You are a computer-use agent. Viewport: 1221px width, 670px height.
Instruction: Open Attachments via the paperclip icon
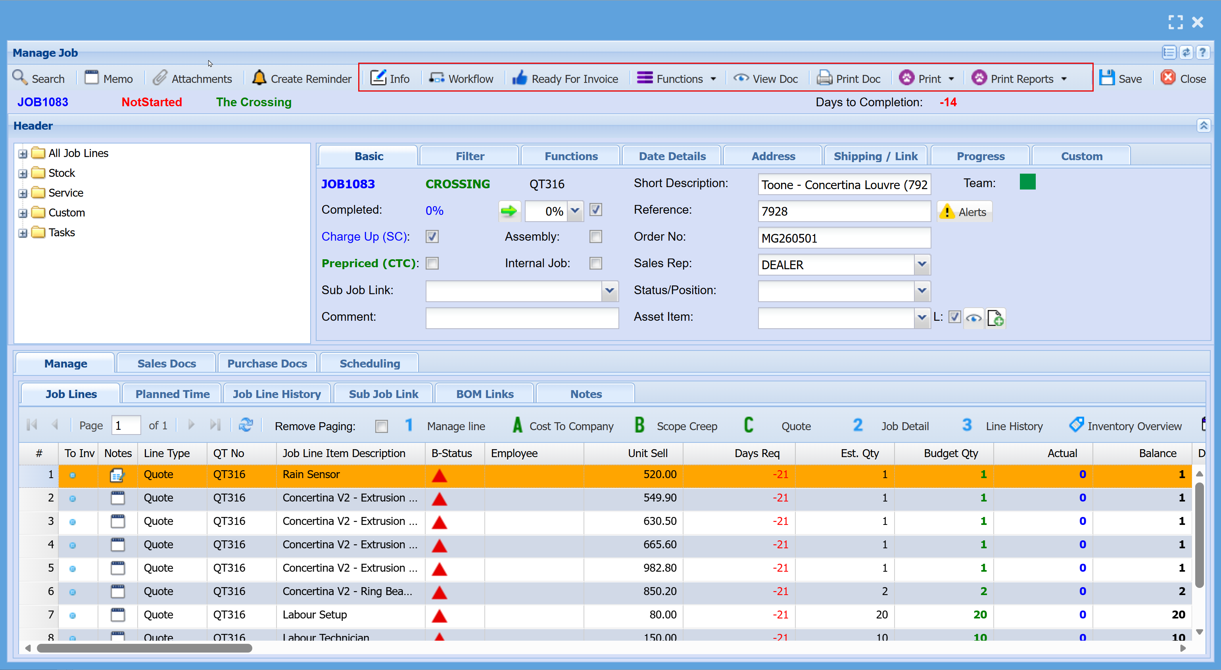[x=160, y=78]
